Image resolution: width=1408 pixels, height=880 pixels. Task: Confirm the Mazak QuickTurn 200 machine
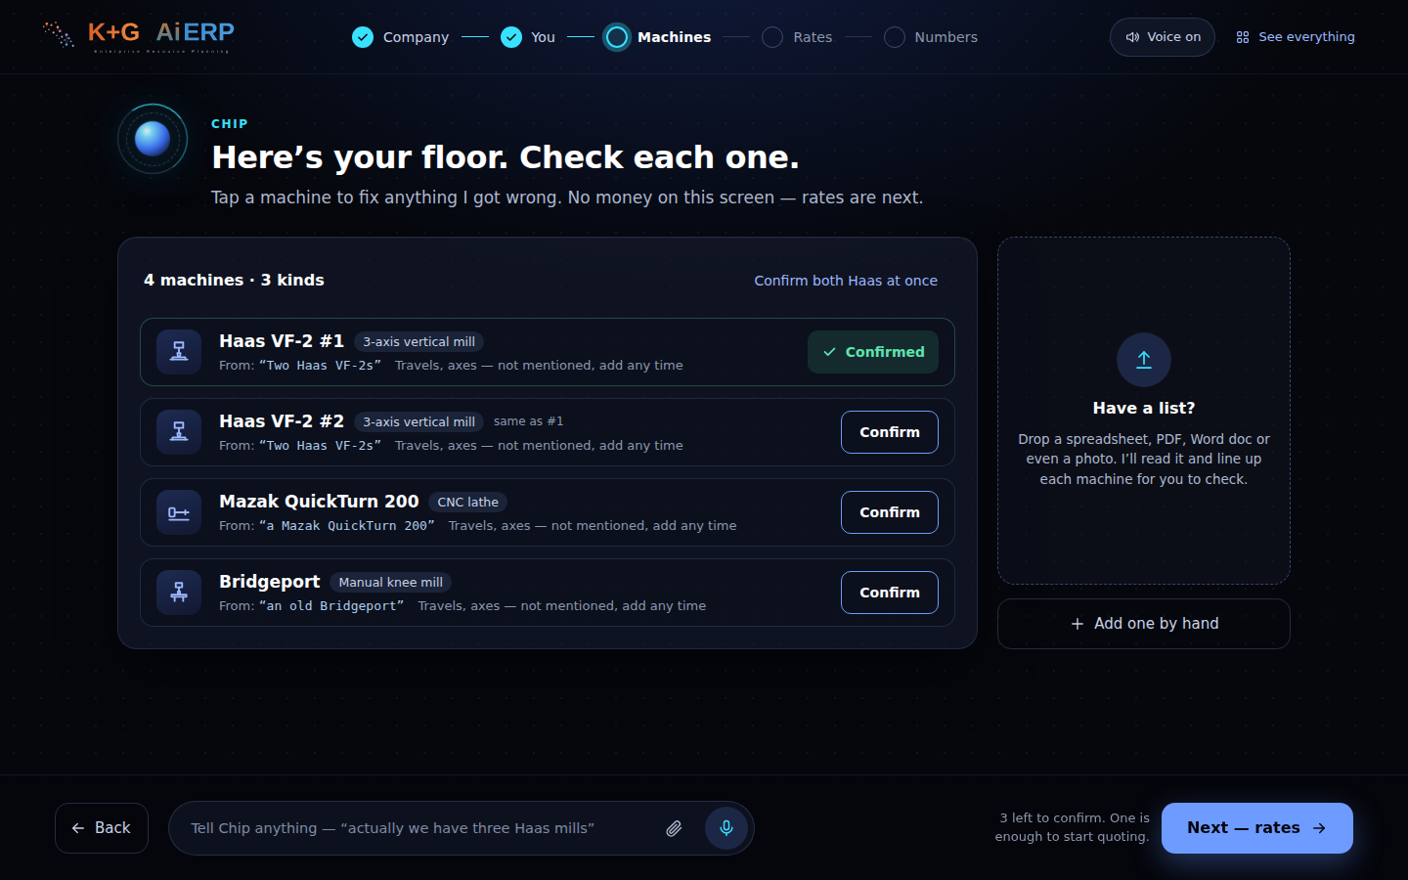point(890,512)
